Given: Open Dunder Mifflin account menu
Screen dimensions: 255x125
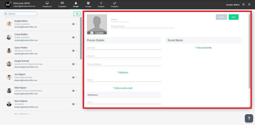Looking at the screenshot, I should click(233, 5).
